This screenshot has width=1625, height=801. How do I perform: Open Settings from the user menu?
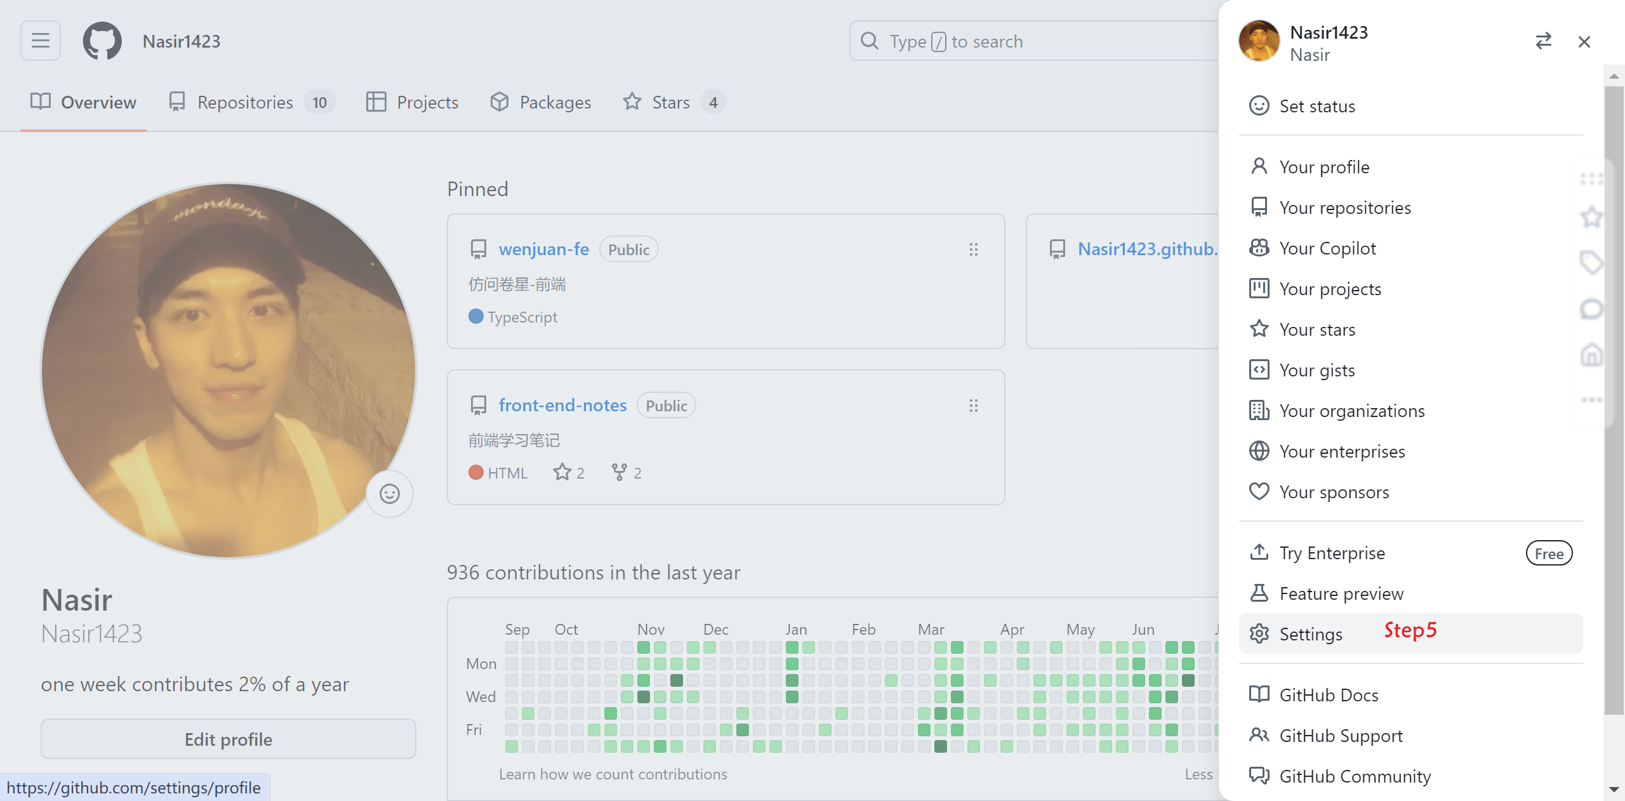(x=1410, y=633)
